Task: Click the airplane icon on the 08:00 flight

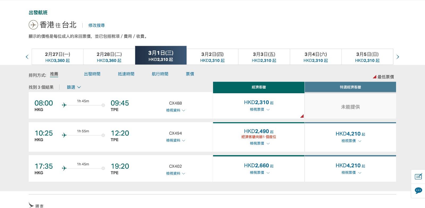Action: (64, 105)
